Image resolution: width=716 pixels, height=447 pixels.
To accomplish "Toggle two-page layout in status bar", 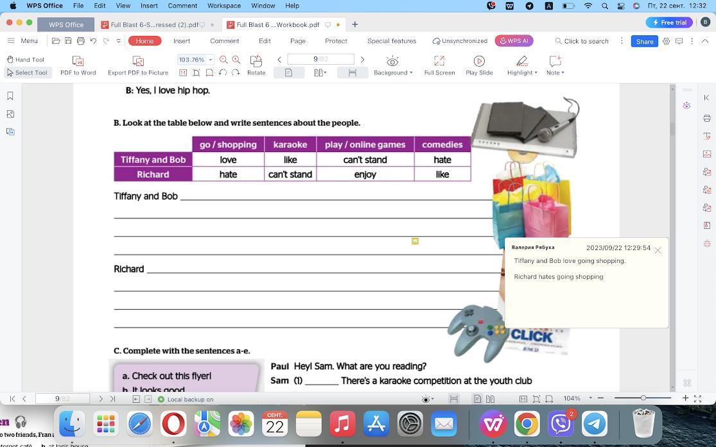I will (x=490, y=399).
